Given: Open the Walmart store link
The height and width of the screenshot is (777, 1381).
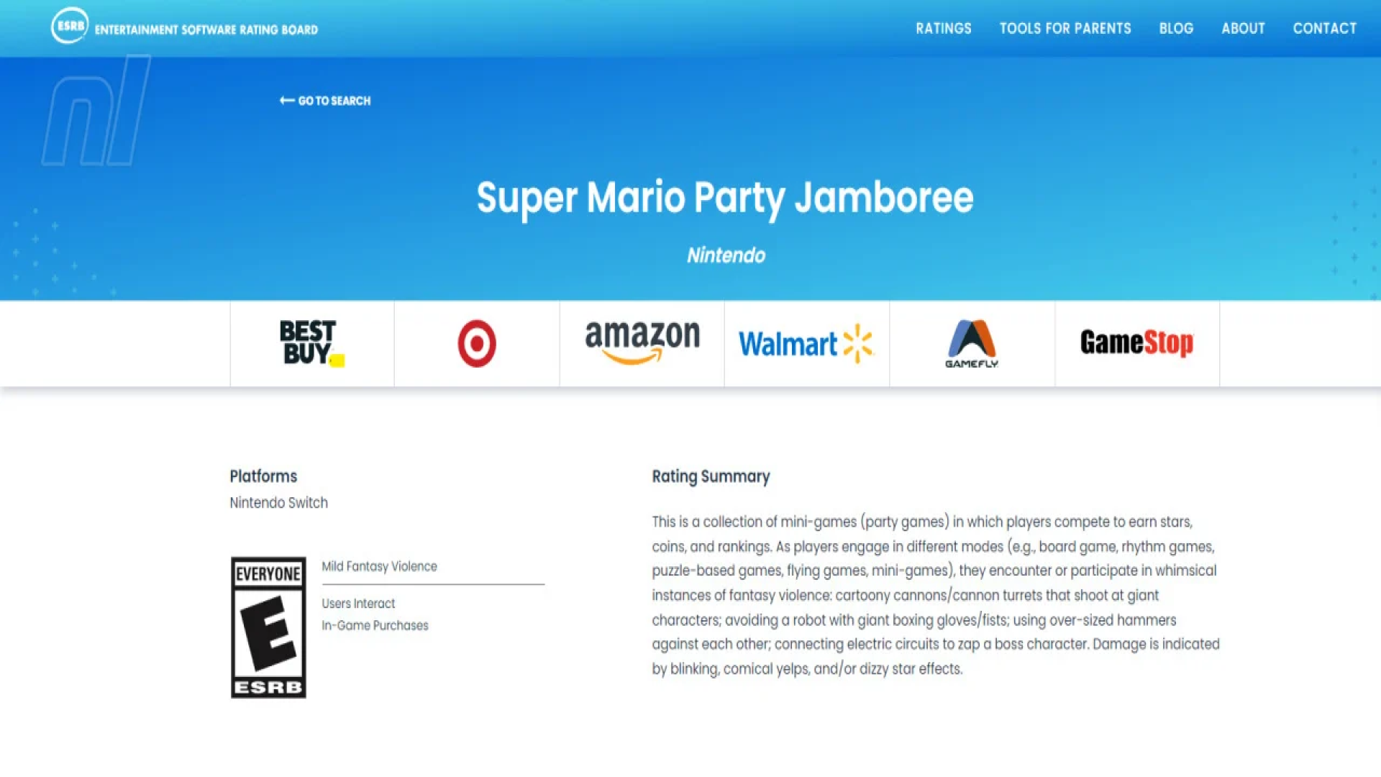Looking at the screenshot, I should (x=806, y=343).
